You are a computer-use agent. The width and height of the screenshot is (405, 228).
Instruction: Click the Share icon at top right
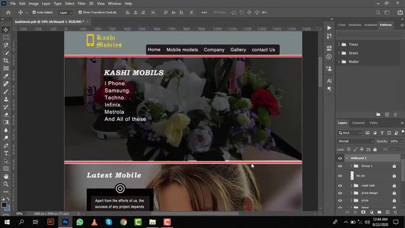[400, 13]
